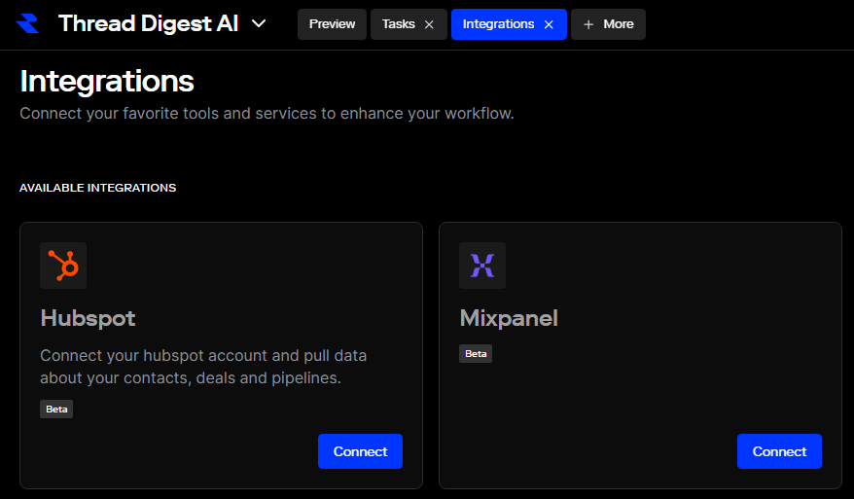Select the Mixpanel card title
The height and width of the screenshot is (499, 854).
coord(509,318)
